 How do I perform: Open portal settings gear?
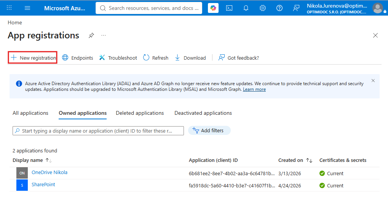point(263,8)
